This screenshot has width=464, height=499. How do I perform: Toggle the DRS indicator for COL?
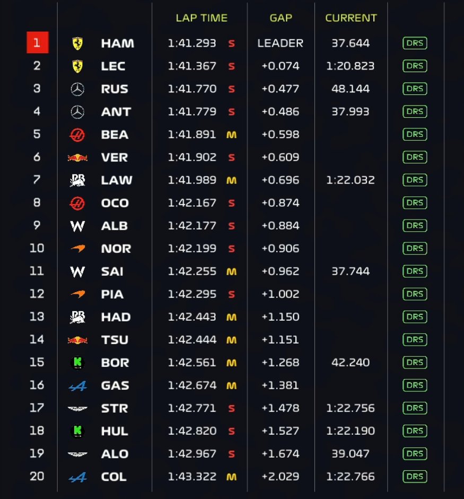[x=415, y=477]
